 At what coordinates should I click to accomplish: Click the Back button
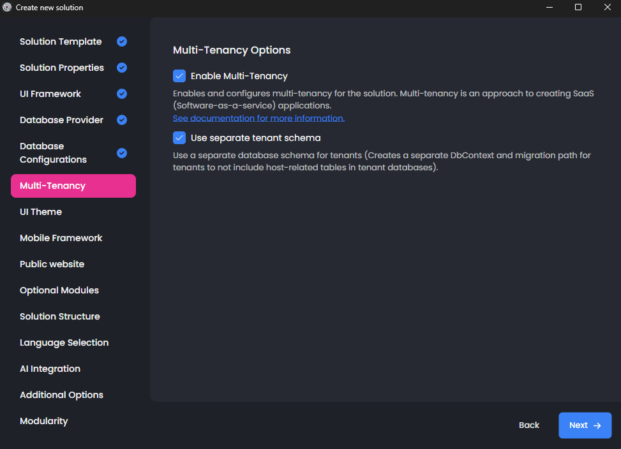click(529, 425)
